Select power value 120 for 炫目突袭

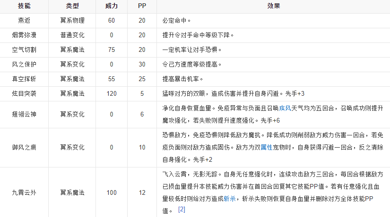[112, 93]
